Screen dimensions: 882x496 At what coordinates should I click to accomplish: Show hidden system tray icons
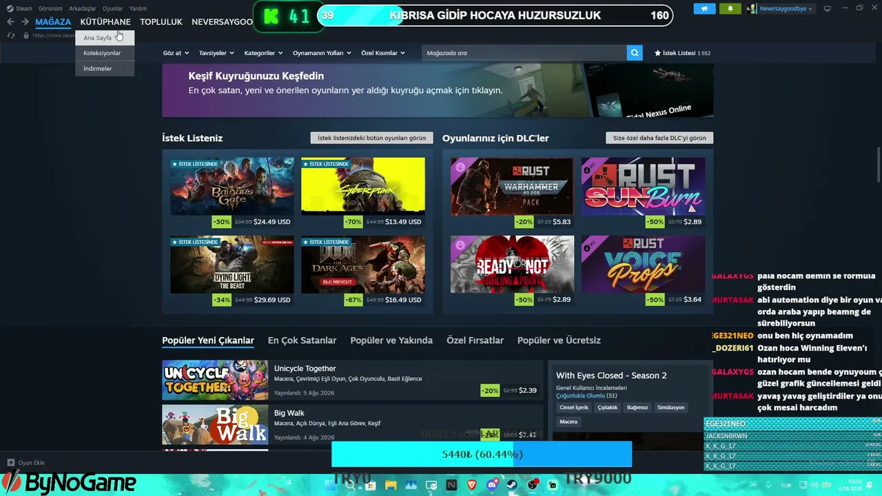click(754, 485)
